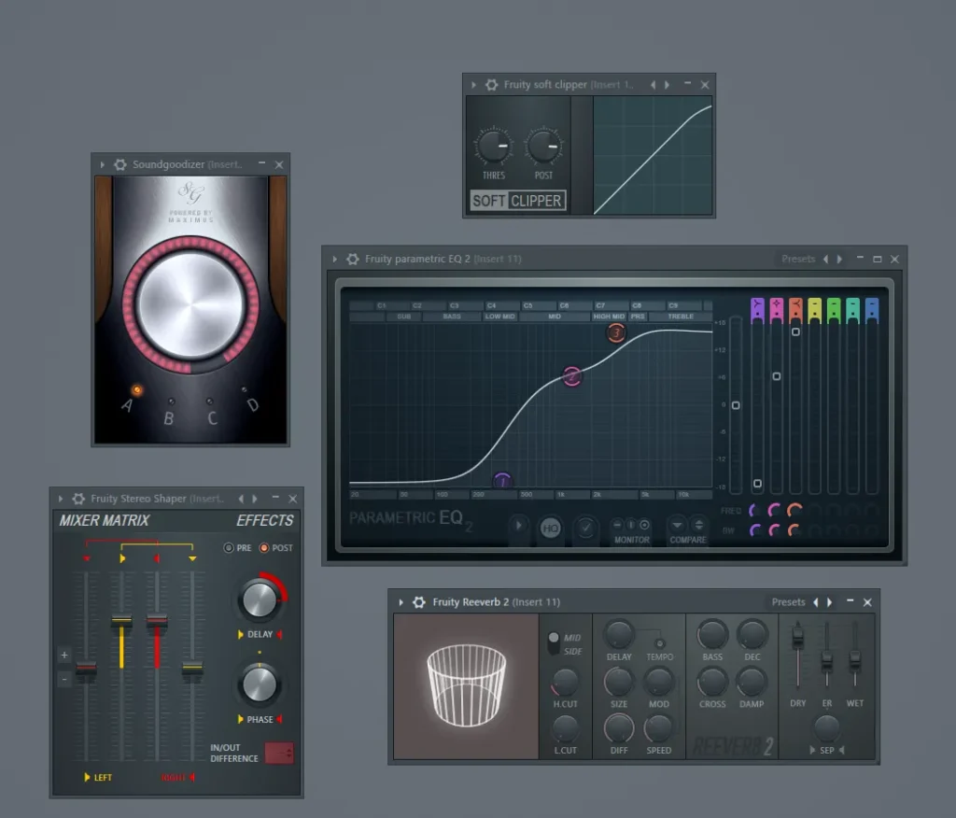
Task: Click the HQ icon in Parametric EQ 2
Action: coord(550,529)
